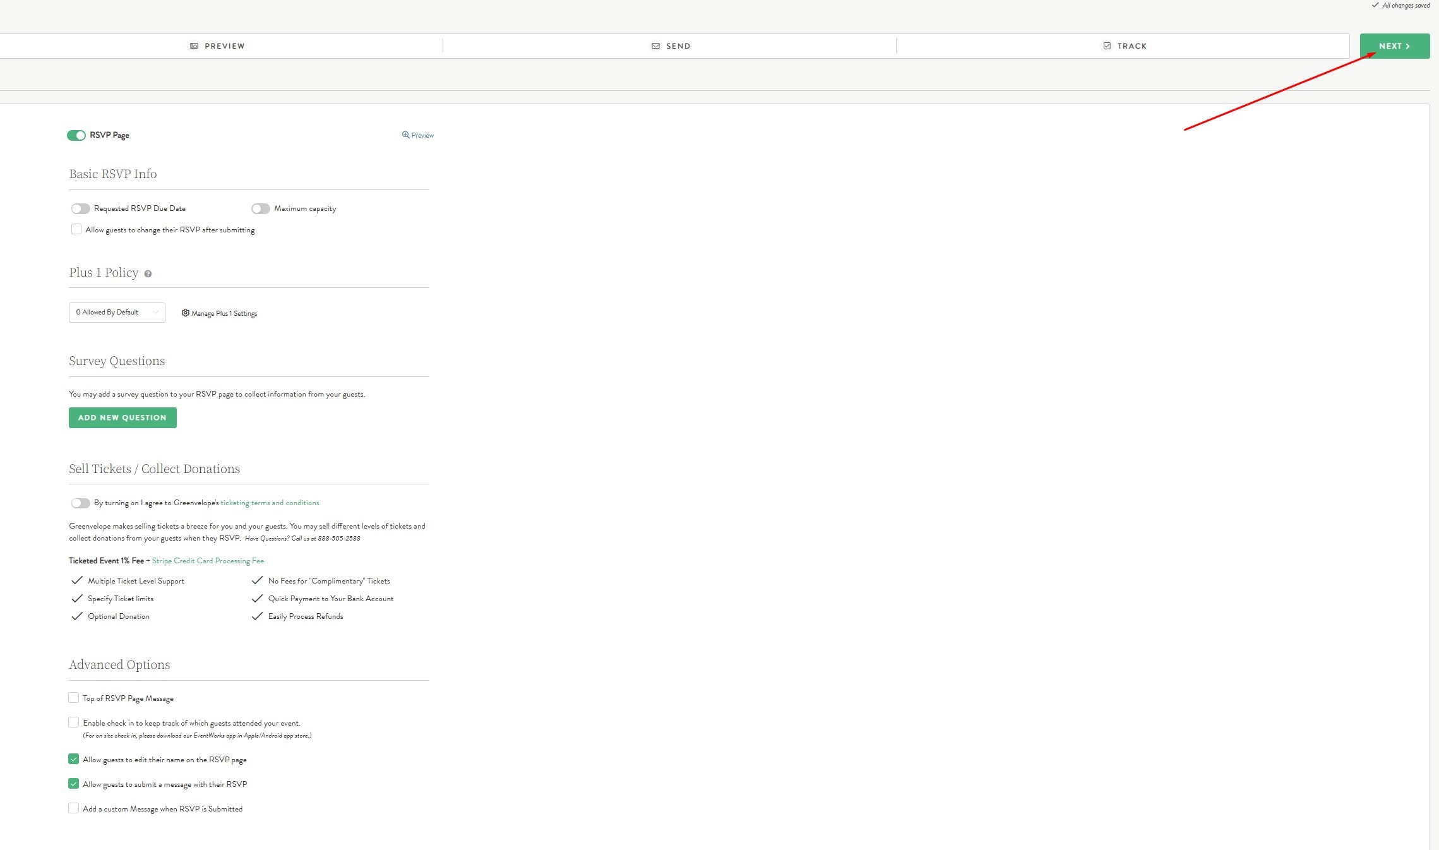Click the 'Survey Questions' heading

pos(117,361)
